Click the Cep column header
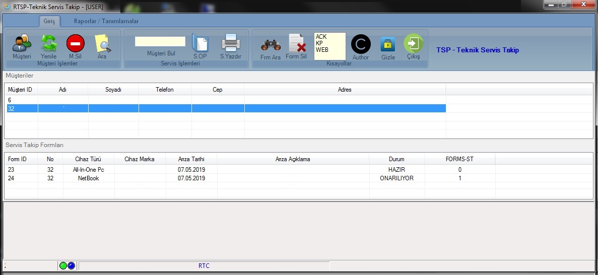 (x=218, y=90)
